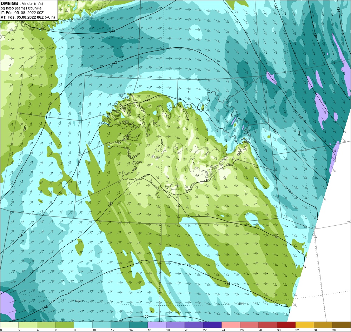351x332 pixels.
Task: Click the 20W longitude label over Iceland
Action: pyautogui.click(x=162, y=142)
